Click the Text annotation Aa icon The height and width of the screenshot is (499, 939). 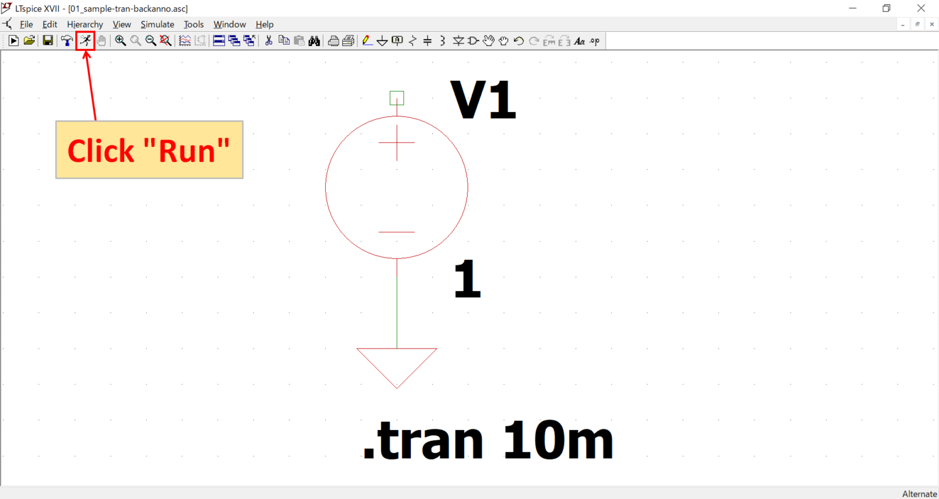pos(579,40)
